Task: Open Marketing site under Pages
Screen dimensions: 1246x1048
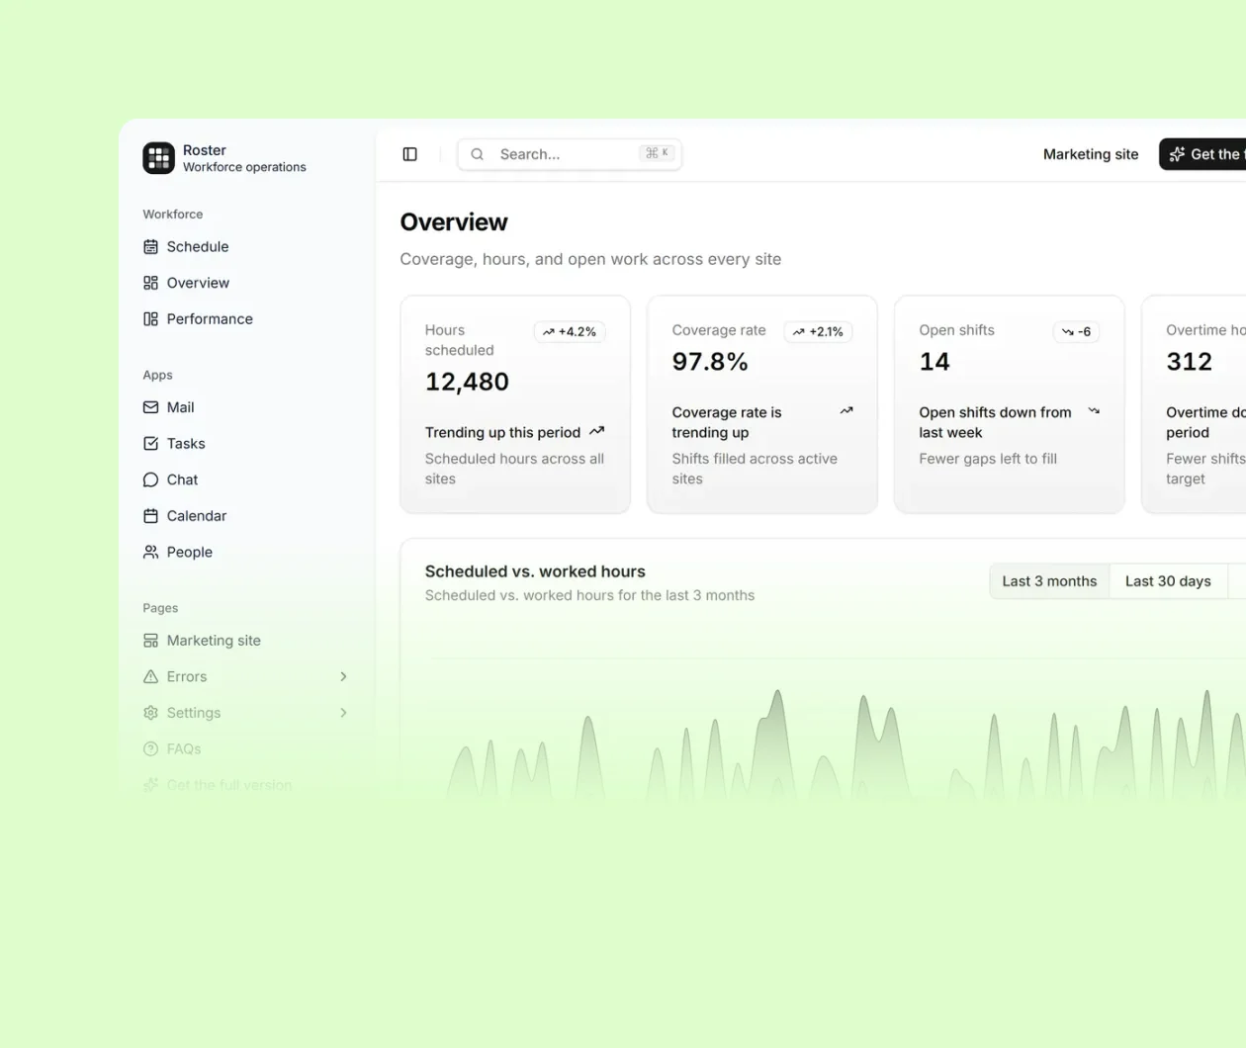Action: pos(247,641)
